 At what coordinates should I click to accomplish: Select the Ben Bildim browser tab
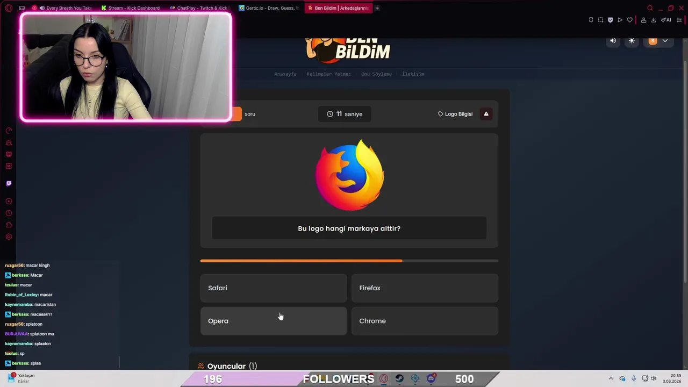click(x=337, y=8)
